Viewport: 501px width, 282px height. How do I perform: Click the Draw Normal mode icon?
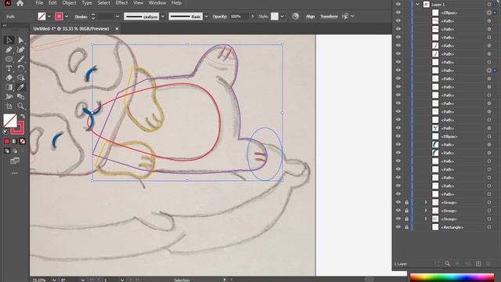pyautogui.click(x=7, y=150)
